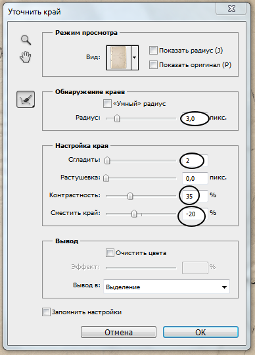Enable Показать оригинал (P) checkbox
Screen dimensions: 255x355
(153, 64)
